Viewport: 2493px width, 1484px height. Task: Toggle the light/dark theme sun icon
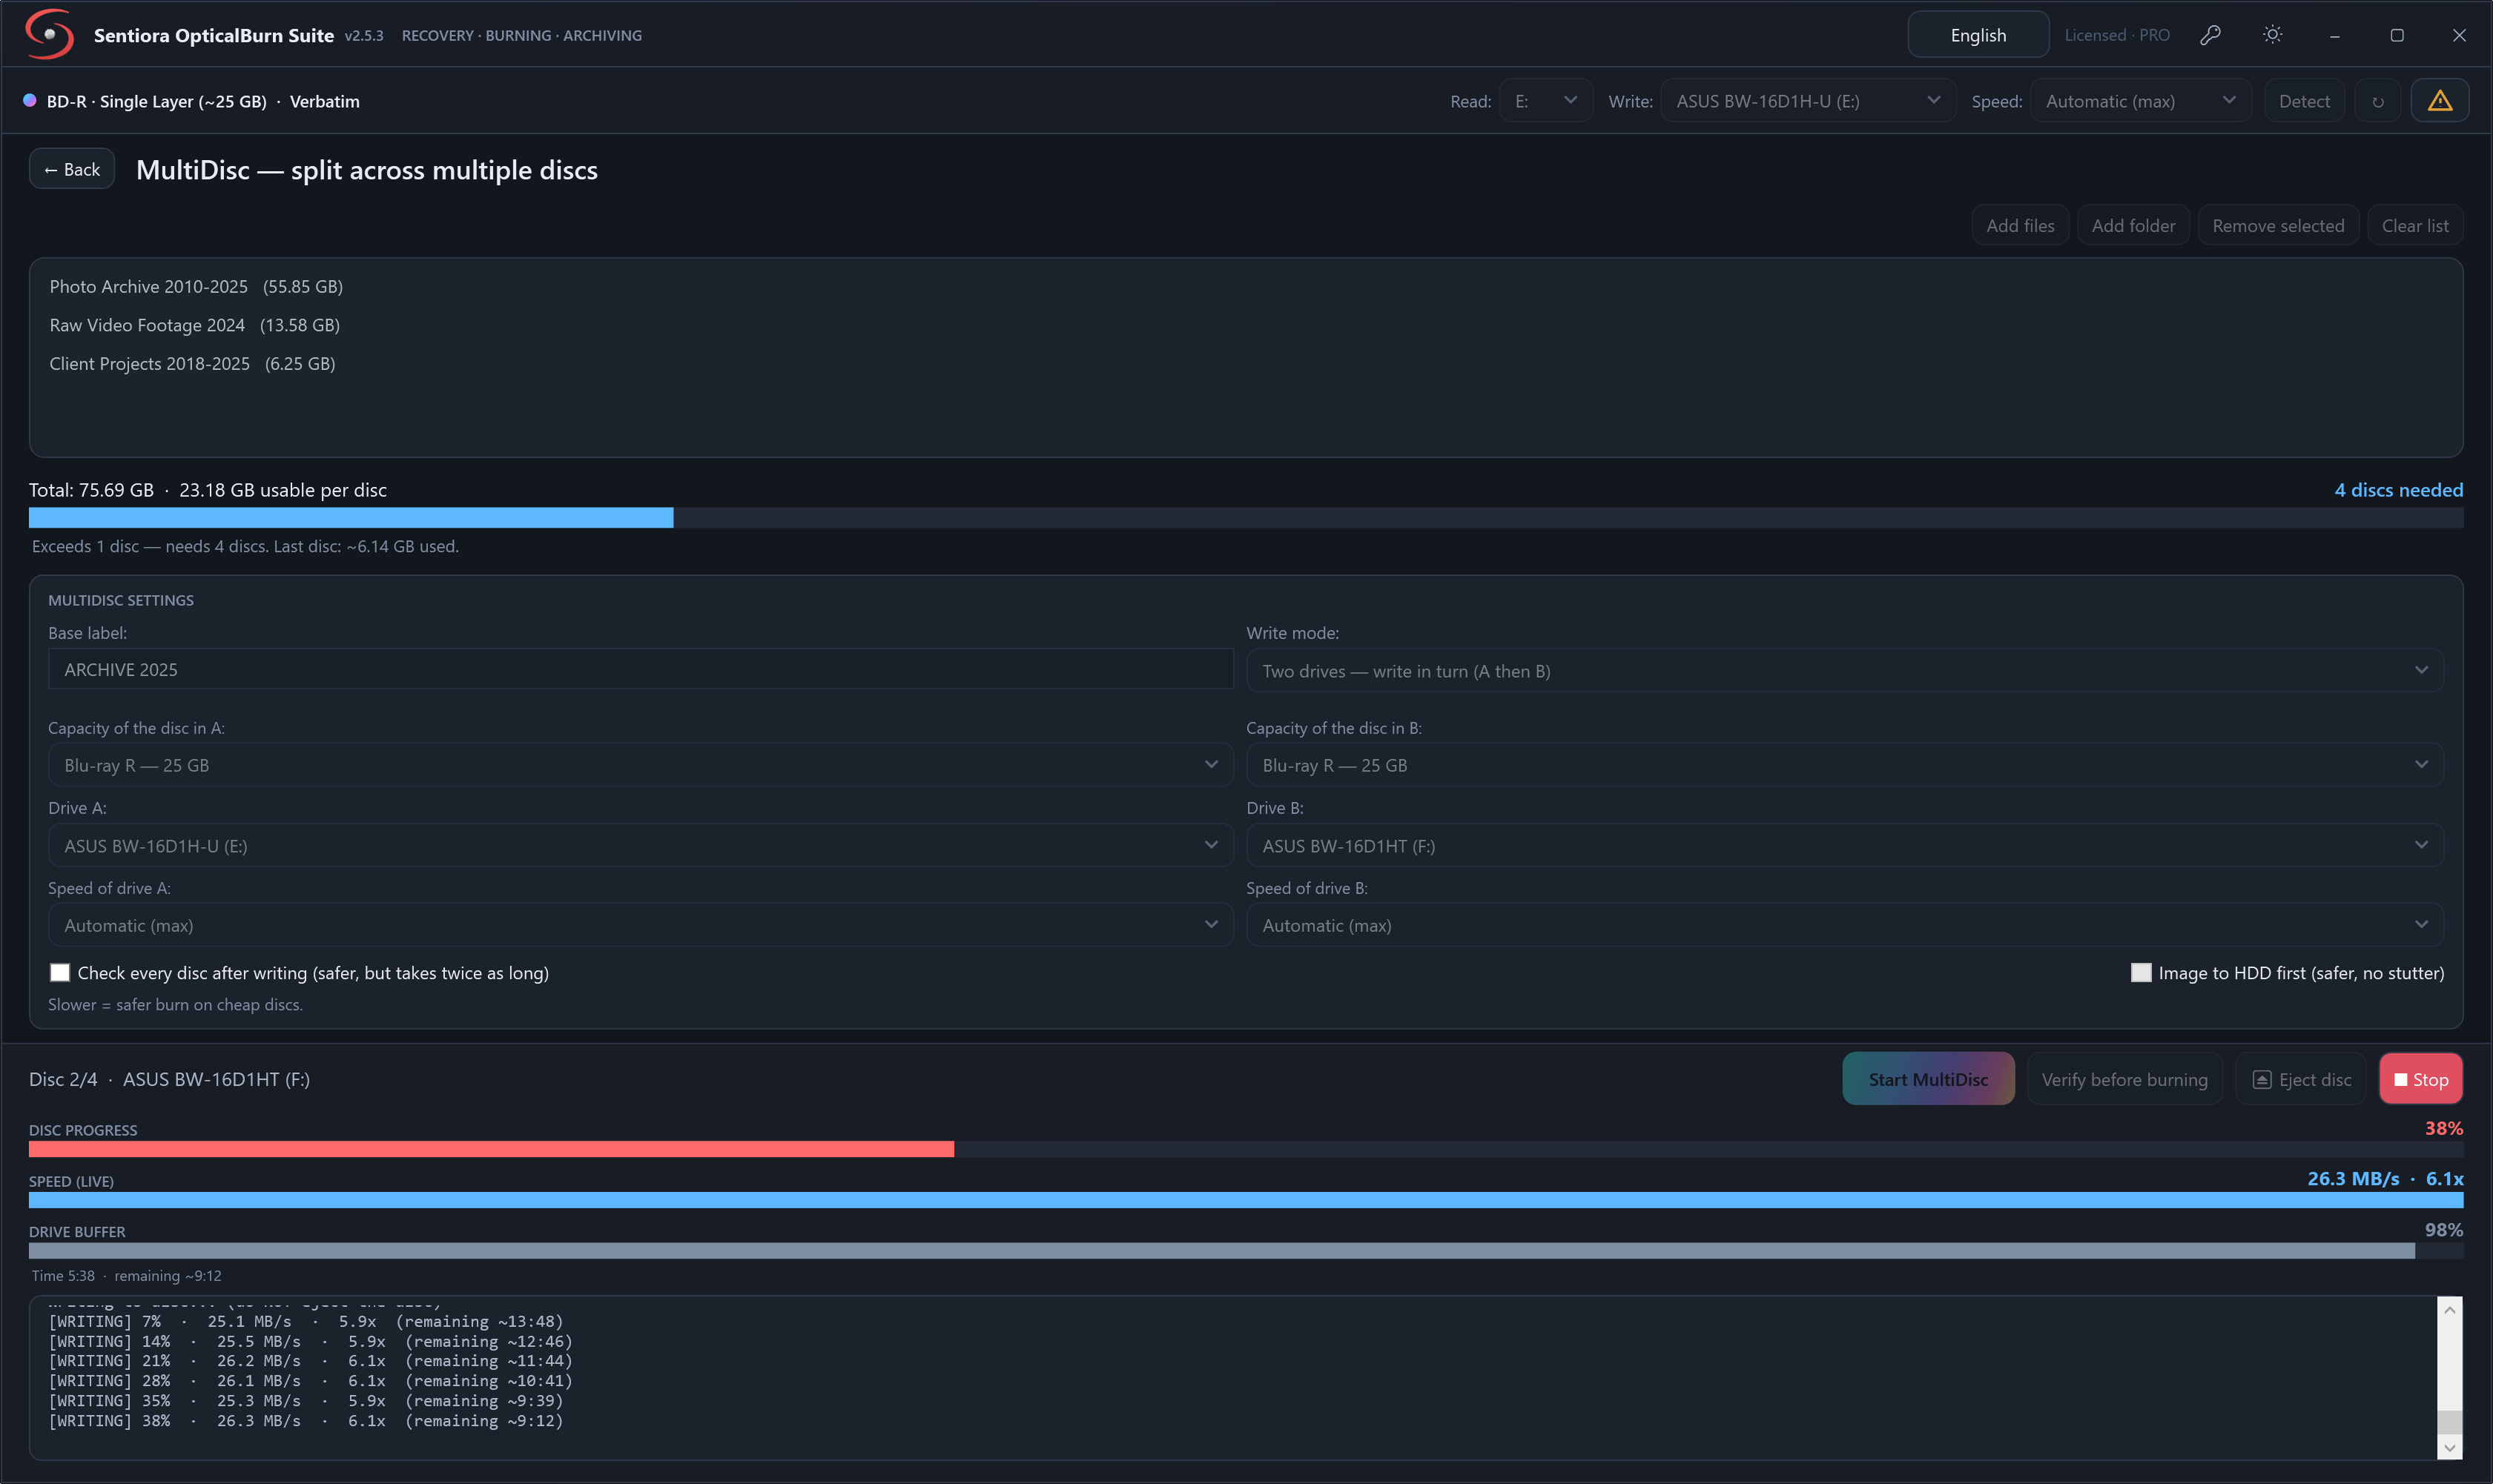pyautogui.click(x=2272, y=35)
